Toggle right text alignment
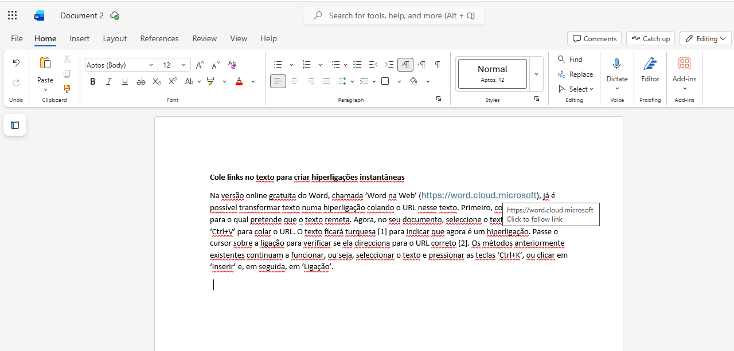 pyautogui.click(x=310, y=81)
